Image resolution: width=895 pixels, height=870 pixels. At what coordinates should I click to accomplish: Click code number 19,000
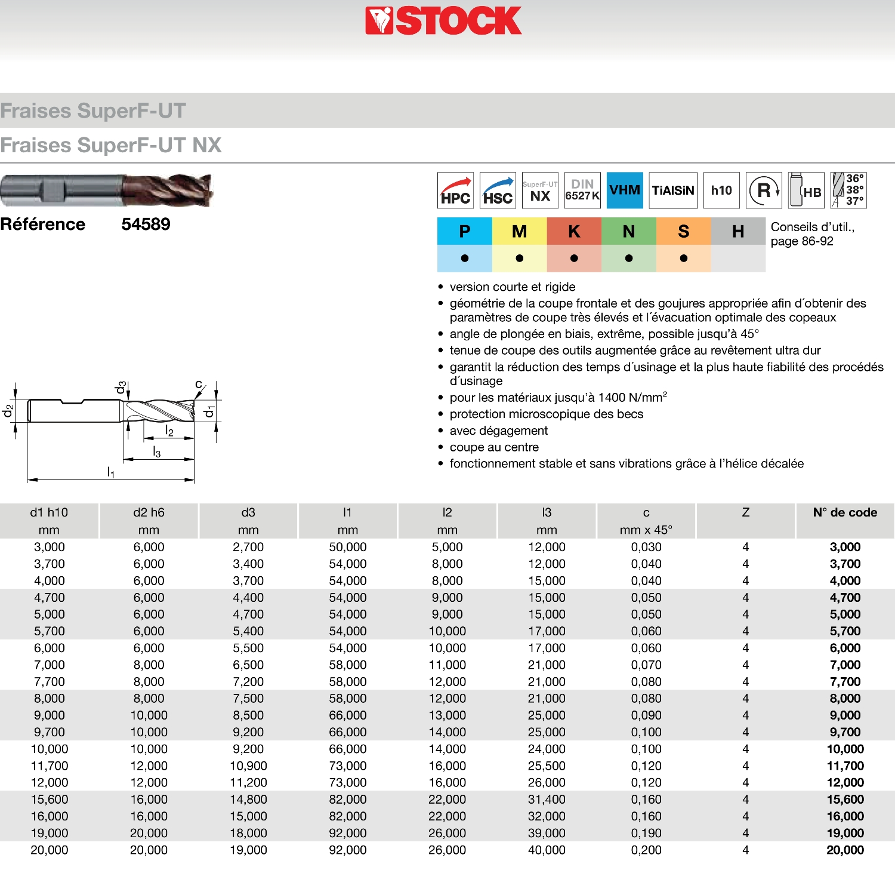click(845, 833)
